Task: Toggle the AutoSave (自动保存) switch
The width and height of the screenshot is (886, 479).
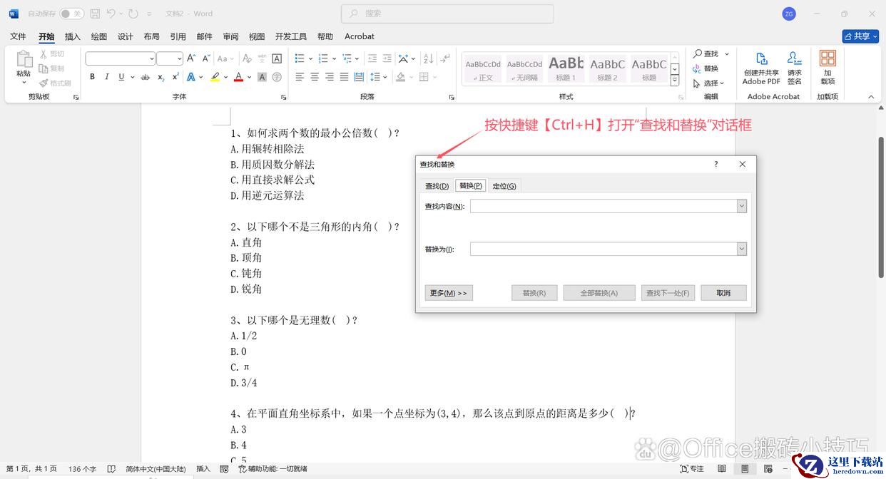Action: (71, 14)
